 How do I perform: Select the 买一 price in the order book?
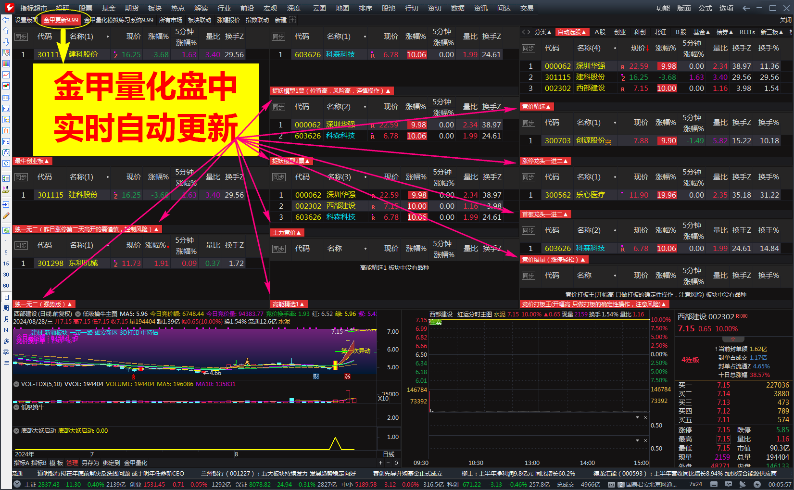coord(724,385)
